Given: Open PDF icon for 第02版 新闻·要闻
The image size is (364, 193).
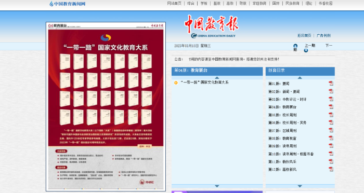Looking at the screenshot, I should pos(331,91).
